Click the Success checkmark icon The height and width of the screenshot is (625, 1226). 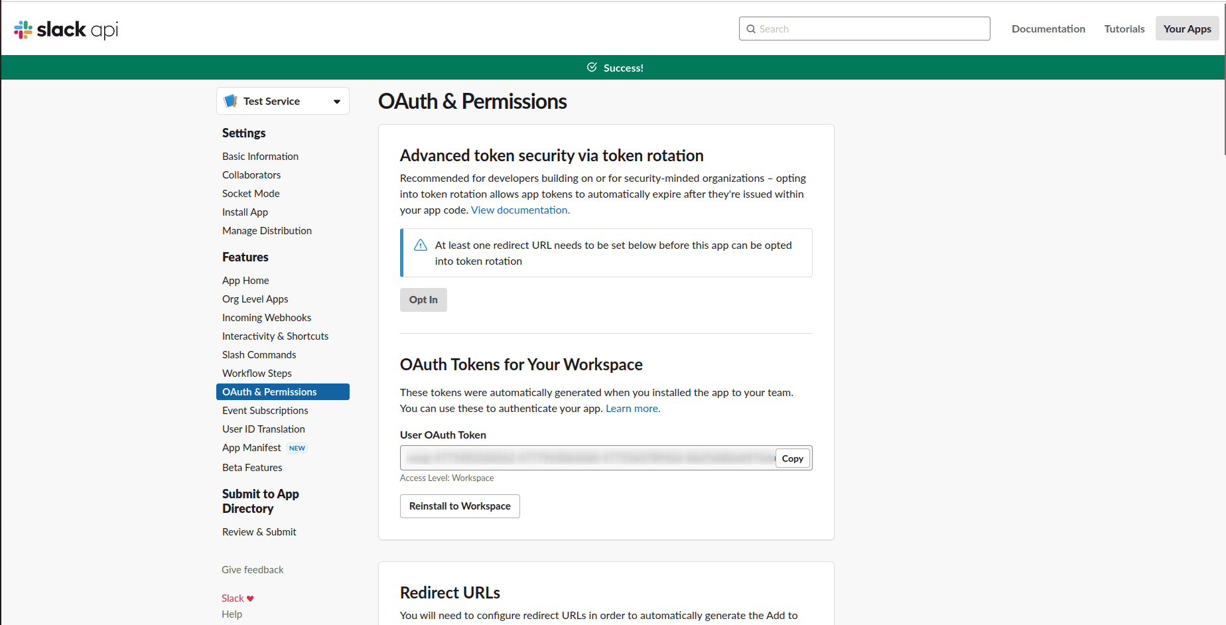click(592, 67)
